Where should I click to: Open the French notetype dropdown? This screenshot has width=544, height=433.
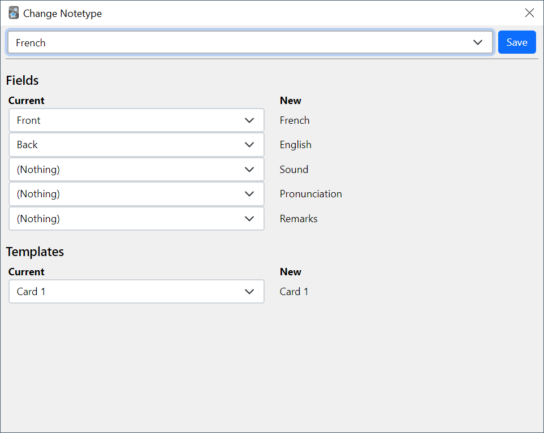(x=249, y=42)
